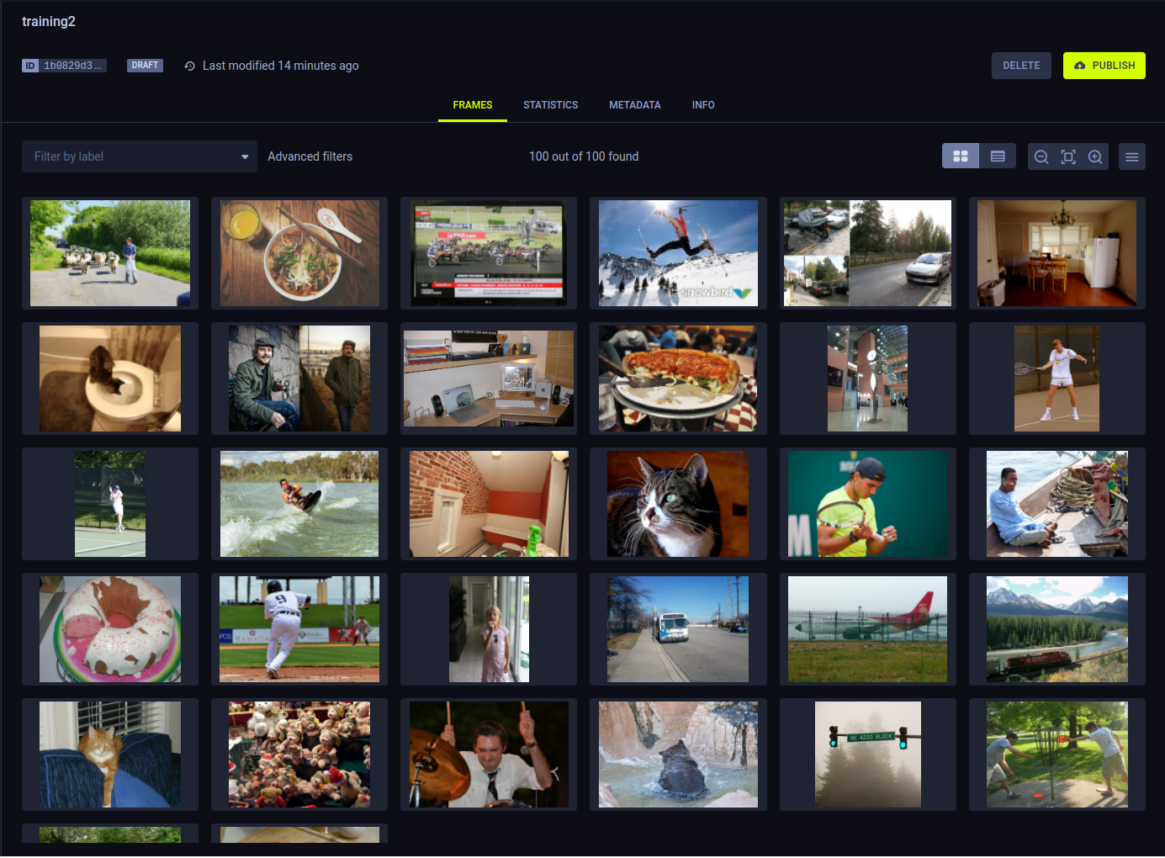The height and width of the screenshot is (858, 1165).
Task: Copy the dataset ID chip
Action: pyautogui.click(x=64, y=65)
